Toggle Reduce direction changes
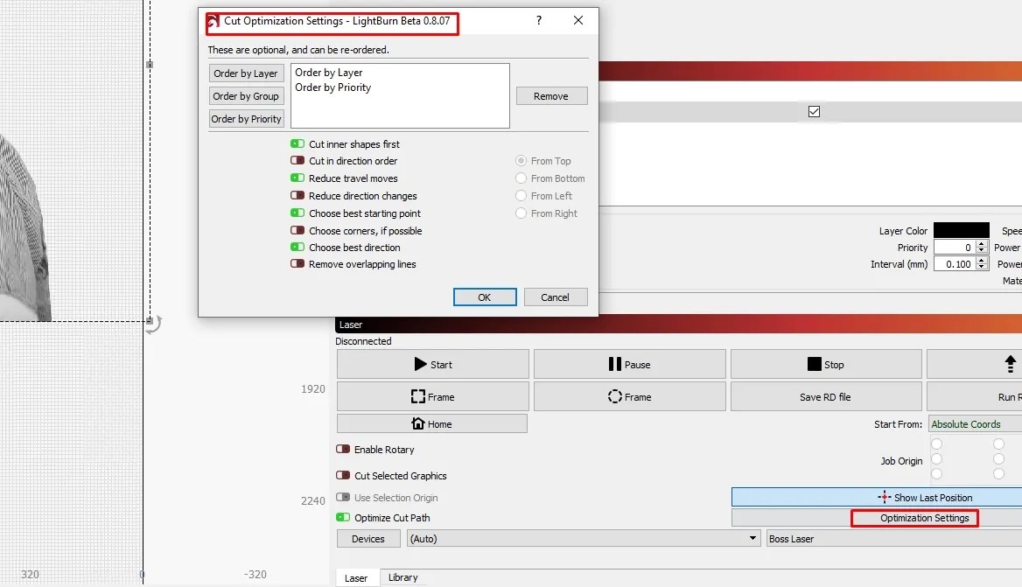The width and height of the screenshot is (1022, 587). click(x=297, y=195)
